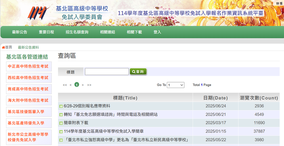Click 登入 to log in
The image size is (284, 146).
157,32
